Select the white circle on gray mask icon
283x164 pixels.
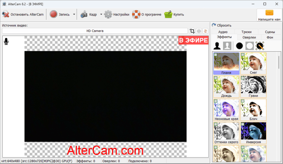click(249, 46)
